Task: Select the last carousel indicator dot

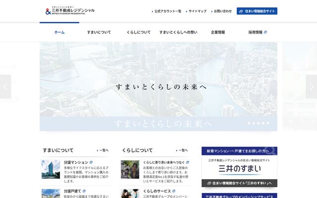Action: [268, 123]
